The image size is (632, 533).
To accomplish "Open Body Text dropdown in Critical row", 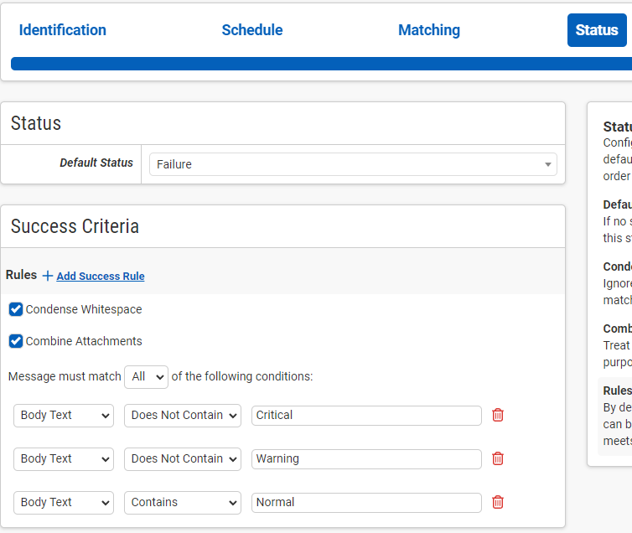I will click(x=64, y=415).
